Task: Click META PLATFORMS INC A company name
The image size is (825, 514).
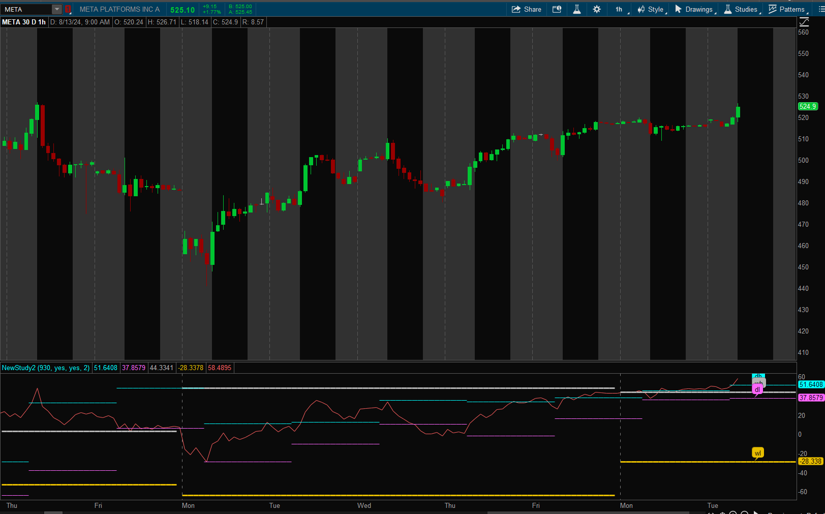Action: tap(119, 9)
